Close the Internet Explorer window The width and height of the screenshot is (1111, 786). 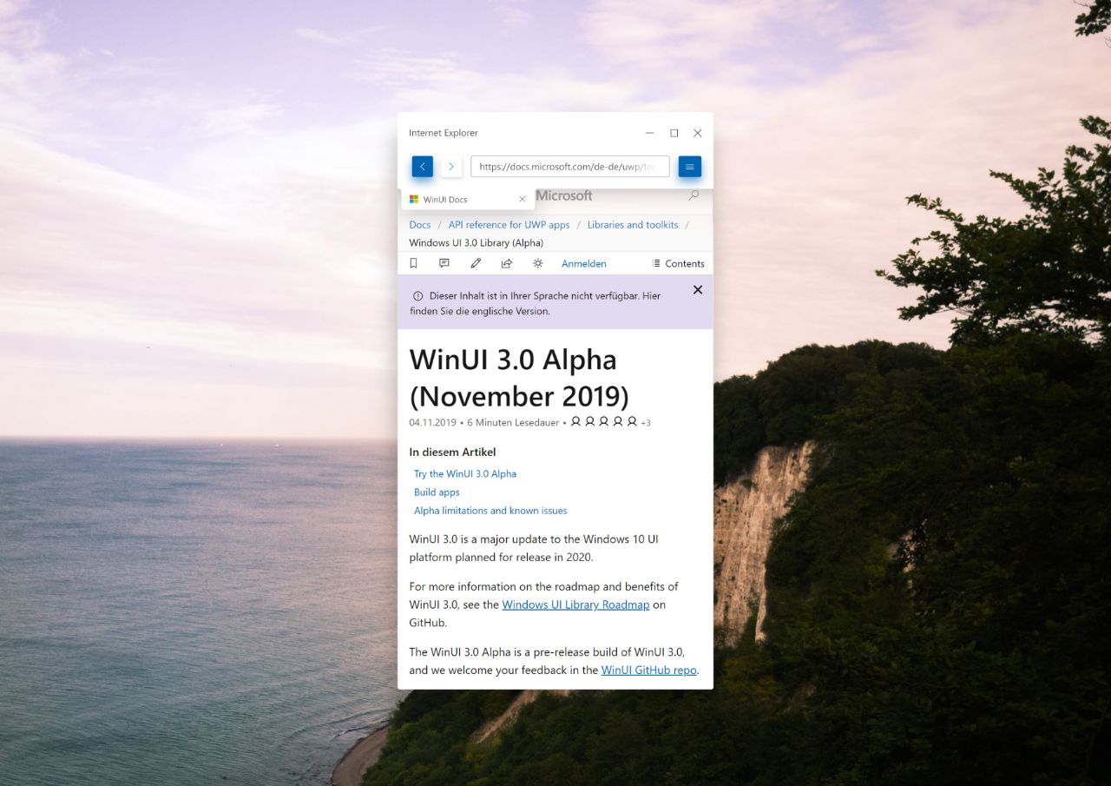click(697, 133)
